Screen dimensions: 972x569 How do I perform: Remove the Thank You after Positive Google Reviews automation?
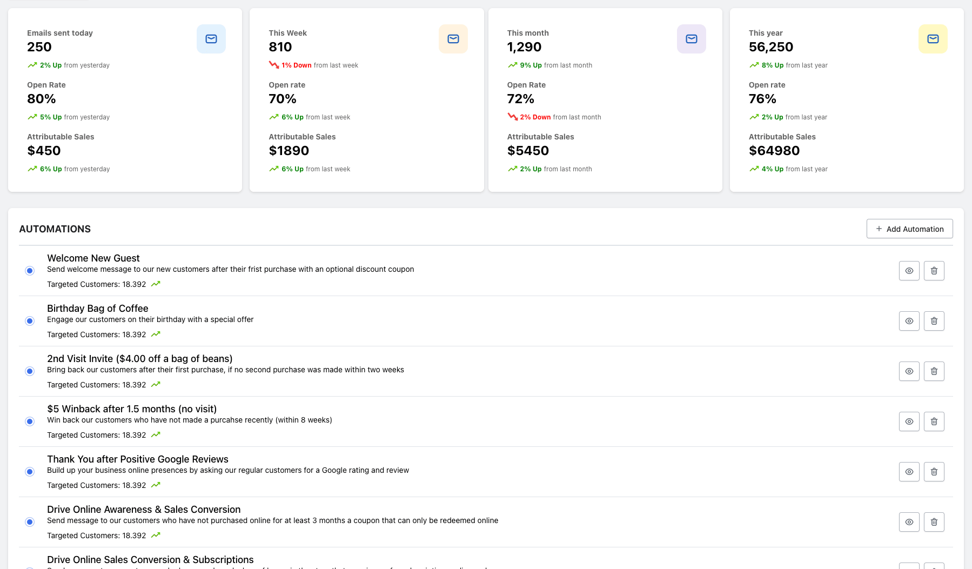[x=934, y=472]
